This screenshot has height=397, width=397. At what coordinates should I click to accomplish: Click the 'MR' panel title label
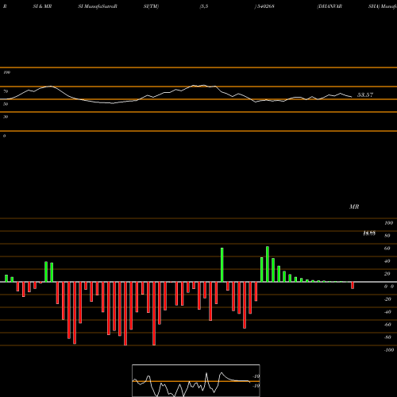pos(354,206)
